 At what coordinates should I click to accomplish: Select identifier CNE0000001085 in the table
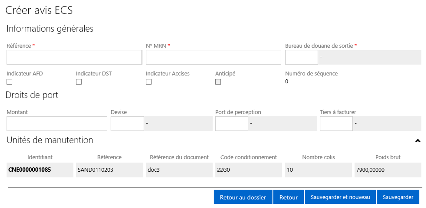pos(40,170)
